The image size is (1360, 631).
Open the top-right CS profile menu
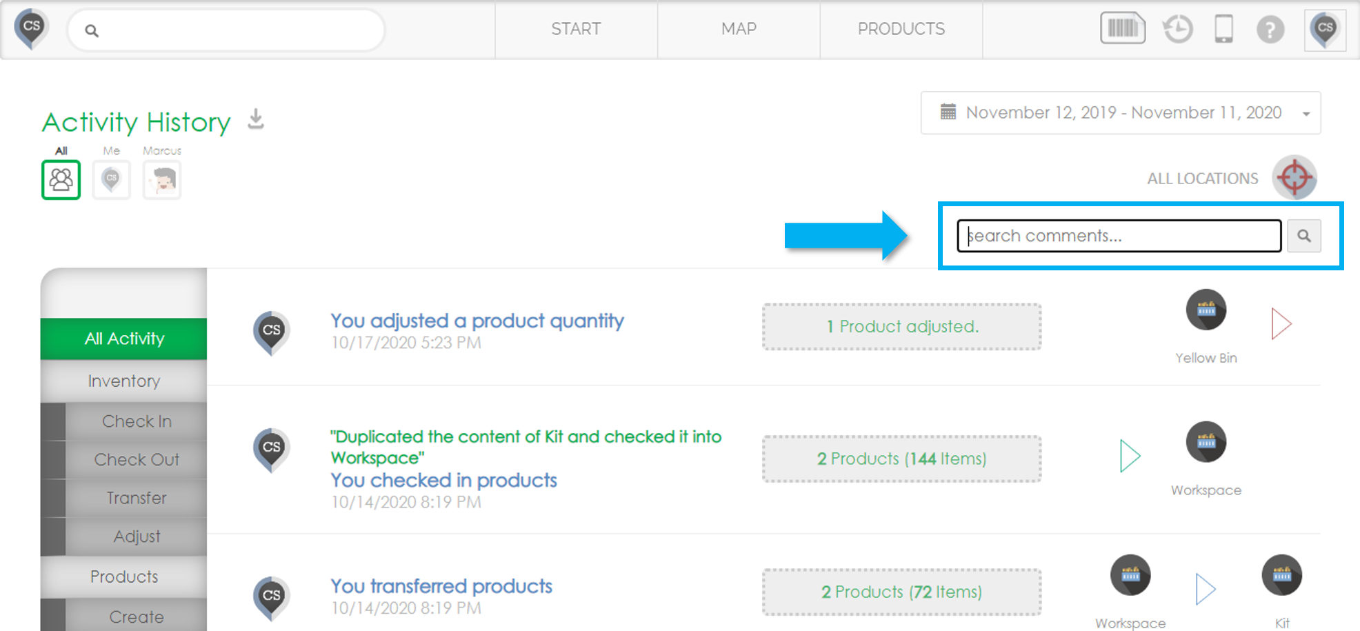point(1325,30)
